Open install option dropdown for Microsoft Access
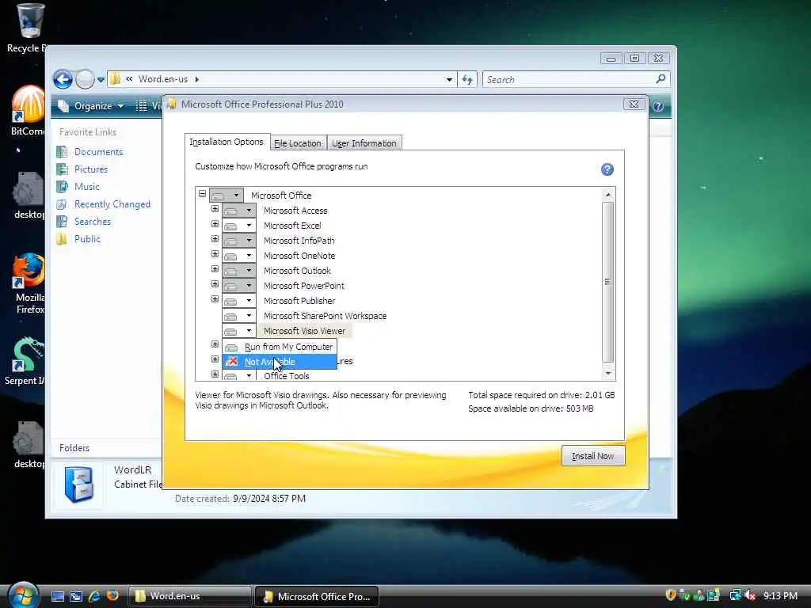This screenshot has height=608, width=811. [239, 211]
